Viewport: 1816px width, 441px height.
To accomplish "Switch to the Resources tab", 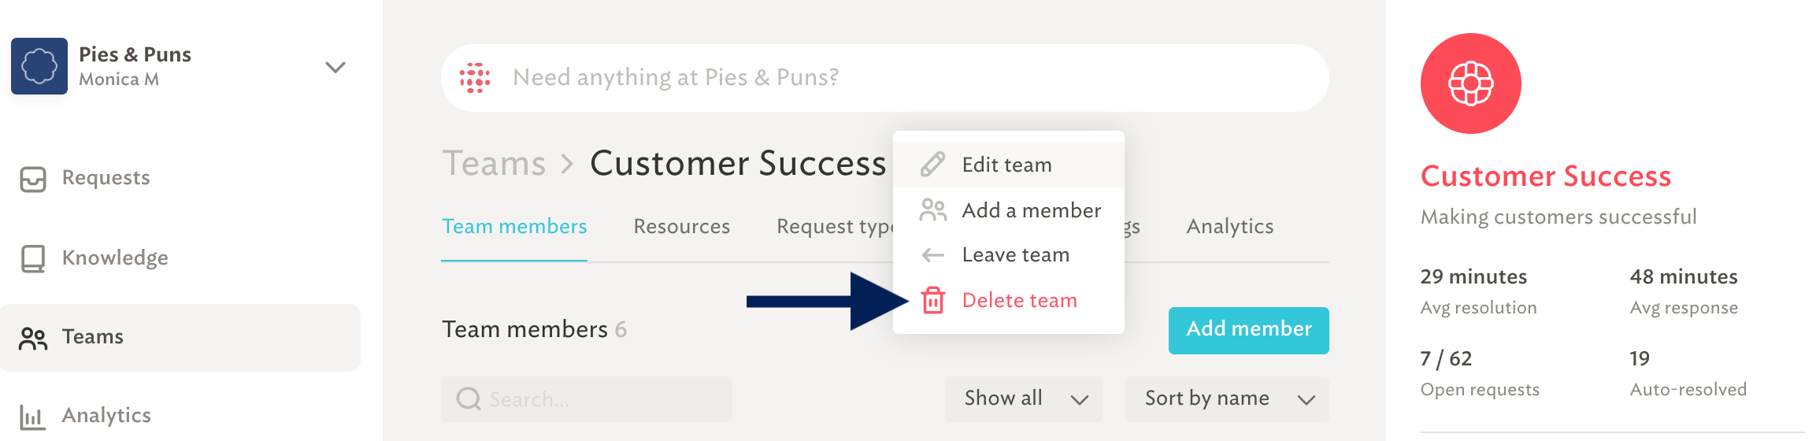I will [682, 227].
